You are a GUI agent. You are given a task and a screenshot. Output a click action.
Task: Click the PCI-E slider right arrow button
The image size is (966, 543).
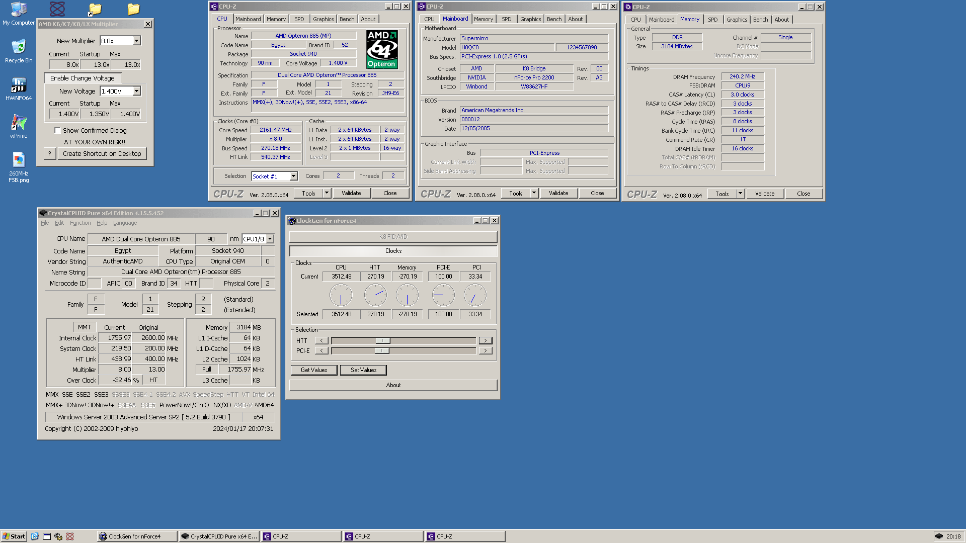pos(486,350)
